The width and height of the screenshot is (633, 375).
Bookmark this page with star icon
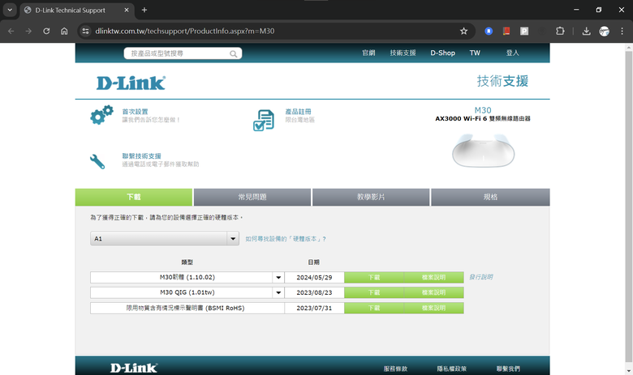click(x=463, y=31)
